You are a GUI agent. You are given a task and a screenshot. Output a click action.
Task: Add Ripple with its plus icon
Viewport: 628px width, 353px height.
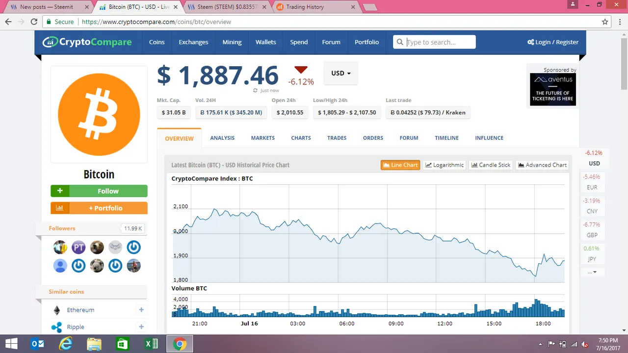[141, 327]
